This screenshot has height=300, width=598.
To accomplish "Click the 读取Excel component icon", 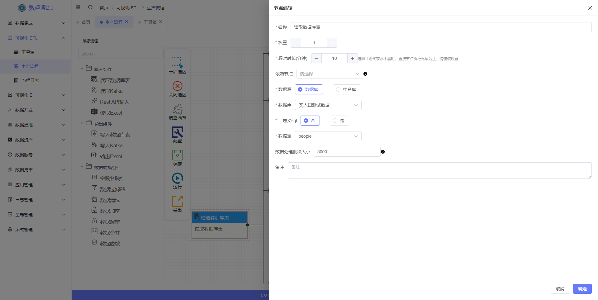I will [x=94, y=112].
